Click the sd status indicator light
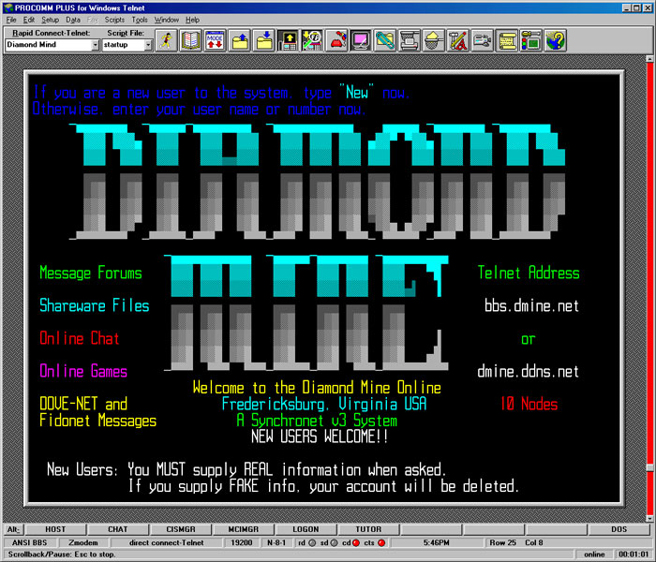Screen dimensions: 656x562 334,542
